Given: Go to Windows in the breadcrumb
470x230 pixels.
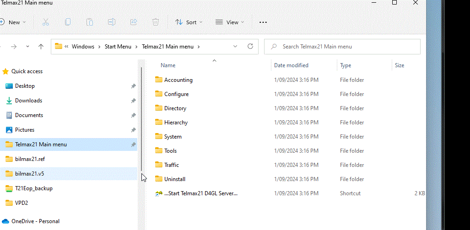Looking at the screenshot, I should click(x=83, y=47).
